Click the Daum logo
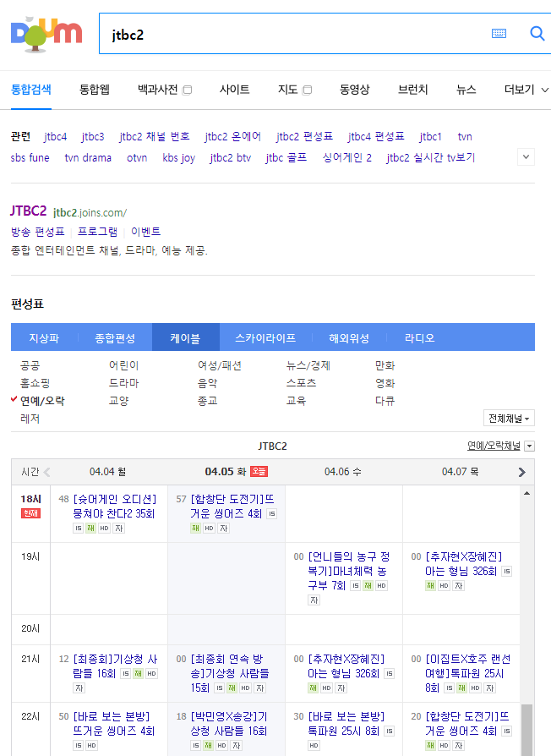Viewport: 551px width, 756px height. [x=46, y=34]
